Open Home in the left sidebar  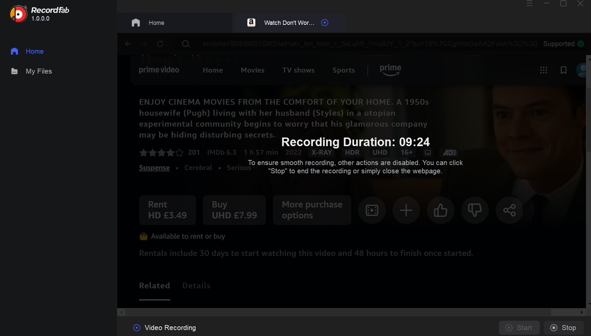click(x=28, y=51)
